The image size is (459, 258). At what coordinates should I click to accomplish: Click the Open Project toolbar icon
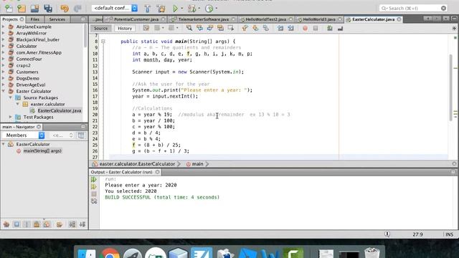click(x=34, y=8)
